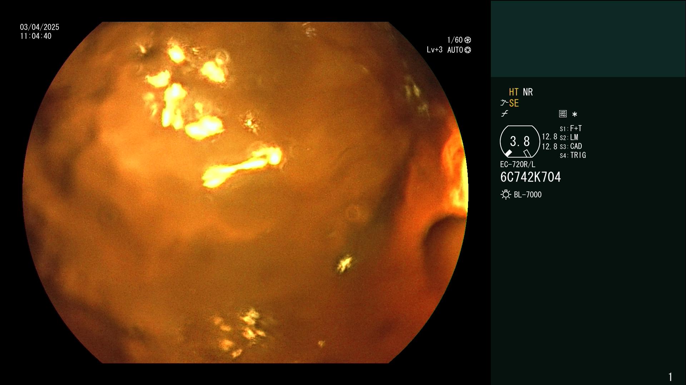Click the date 03/04/2025
Screen dimensions: 686x385
coord(40,27)
